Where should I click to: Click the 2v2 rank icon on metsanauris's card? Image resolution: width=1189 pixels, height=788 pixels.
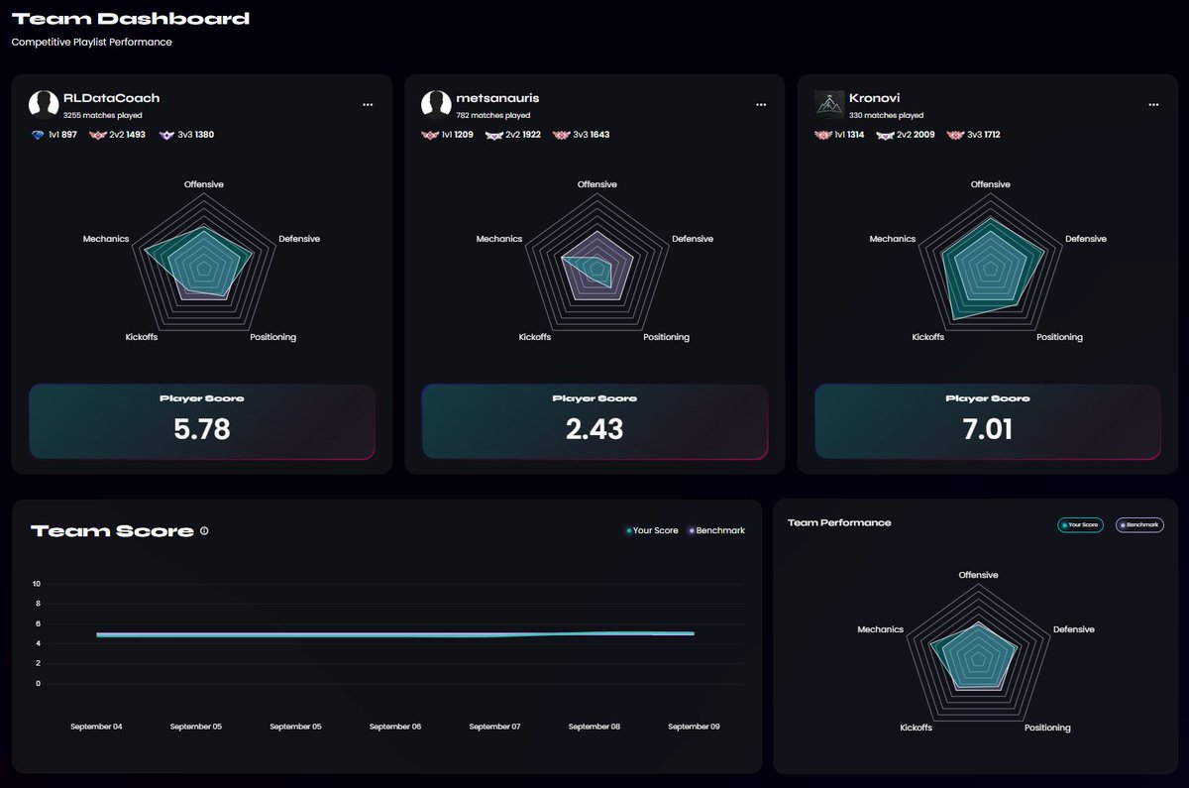(493, 134)
